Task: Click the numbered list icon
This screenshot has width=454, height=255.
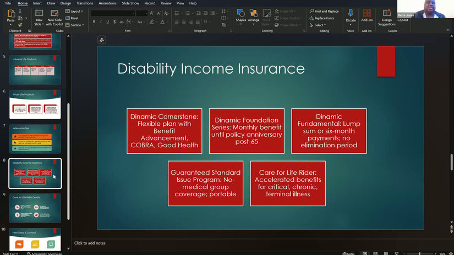Action: pyautogui.click(x=188, y=13)
